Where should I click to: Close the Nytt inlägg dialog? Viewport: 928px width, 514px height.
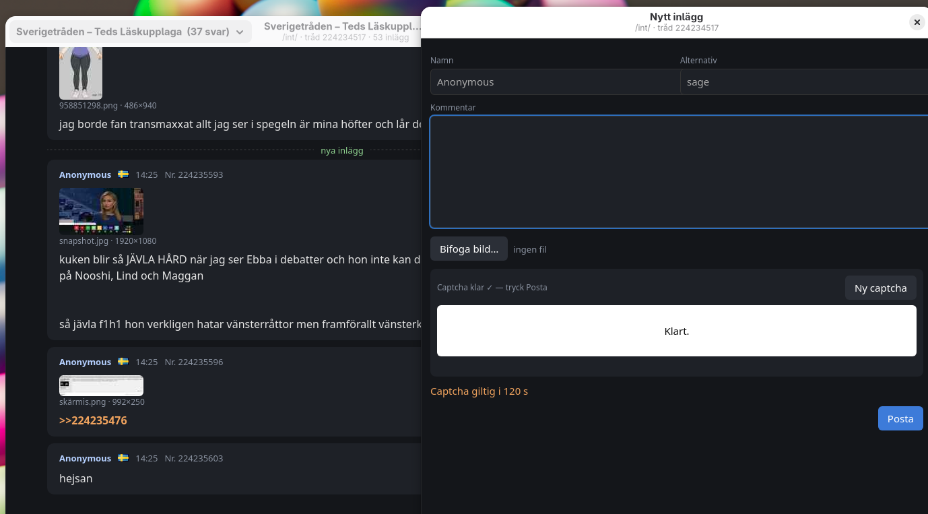[x=917, y=22]
